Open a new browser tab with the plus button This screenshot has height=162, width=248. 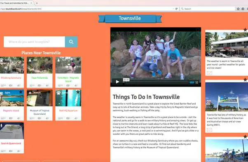(37, 3)
